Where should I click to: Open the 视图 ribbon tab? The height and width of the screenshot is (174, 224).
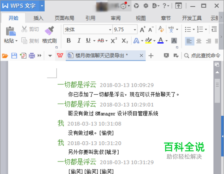(x=141, y=18)
